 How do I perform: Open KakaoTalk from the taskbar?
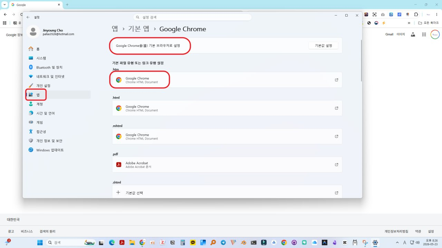(x=193, y=242)
